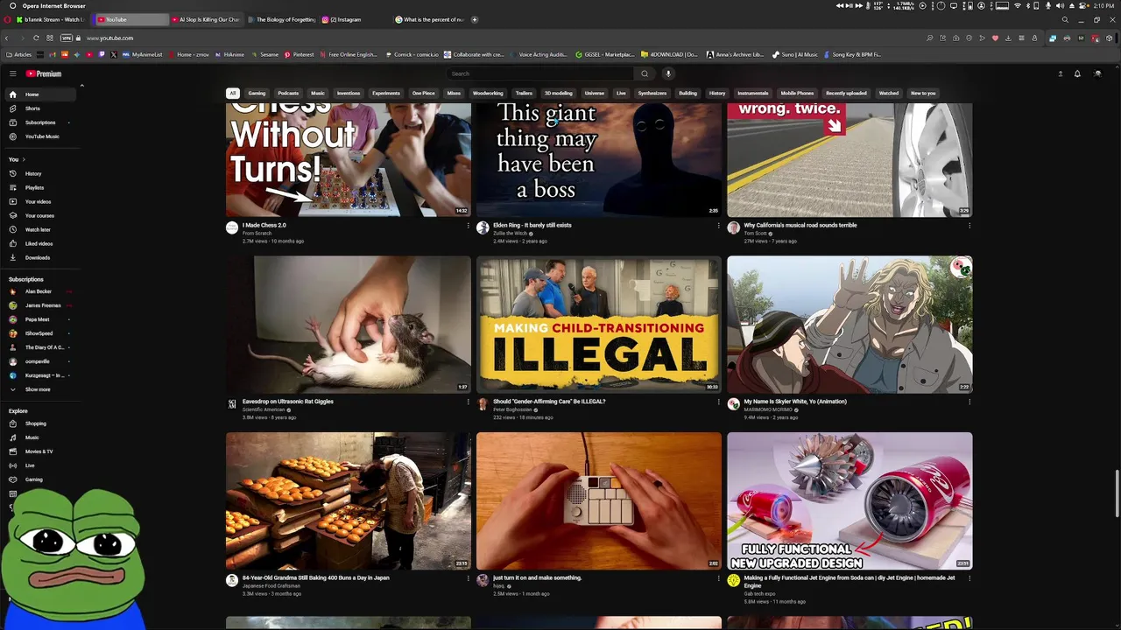Select the Woodworking filter chip
This screenshot has width=1121, height=630.
click(x=488, y=93)
